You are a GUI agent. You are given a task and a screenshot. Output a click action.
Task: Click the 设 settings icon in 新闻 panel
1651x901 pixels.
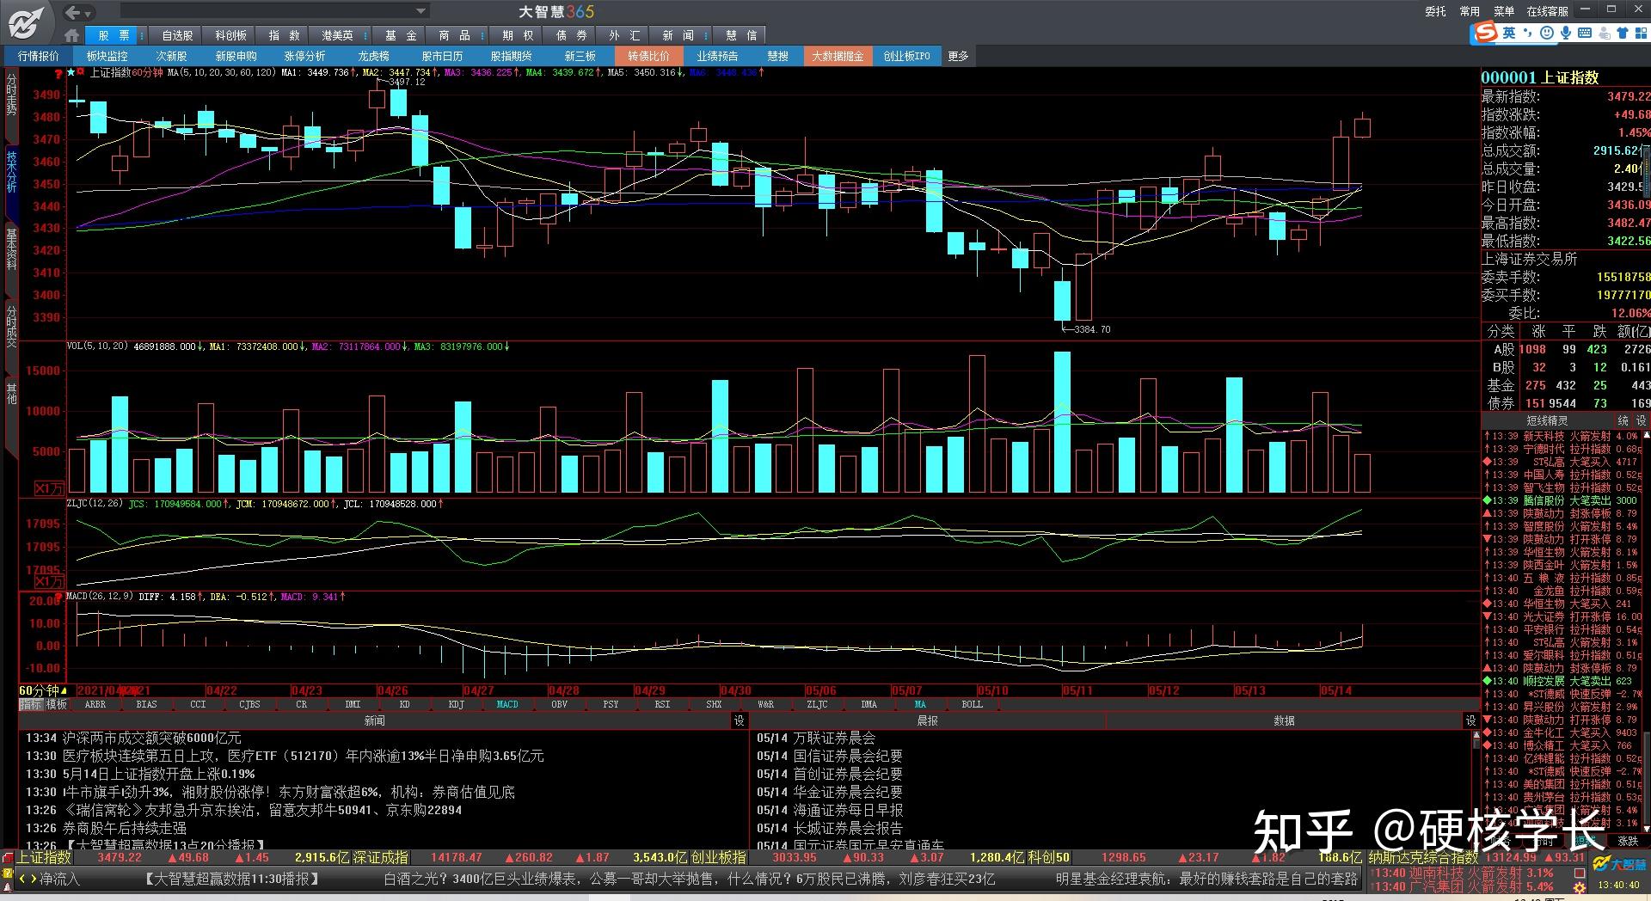click(x=739, y=720)
